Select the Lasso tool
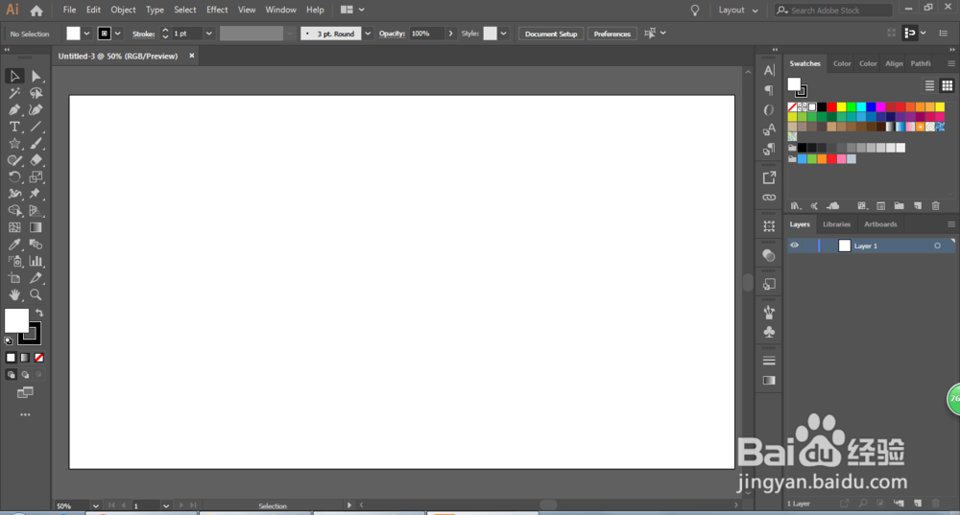Image resolution: width=960 pixels, height=515 pixels. click(36, 93)
